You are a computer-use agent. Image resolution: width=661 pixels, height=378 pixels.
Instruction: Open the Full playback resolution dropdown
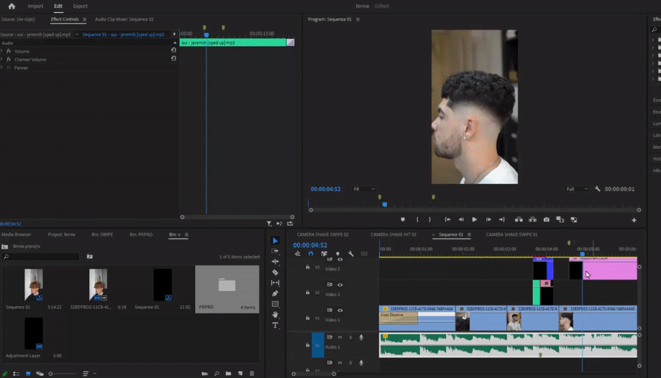click(577, 189)
